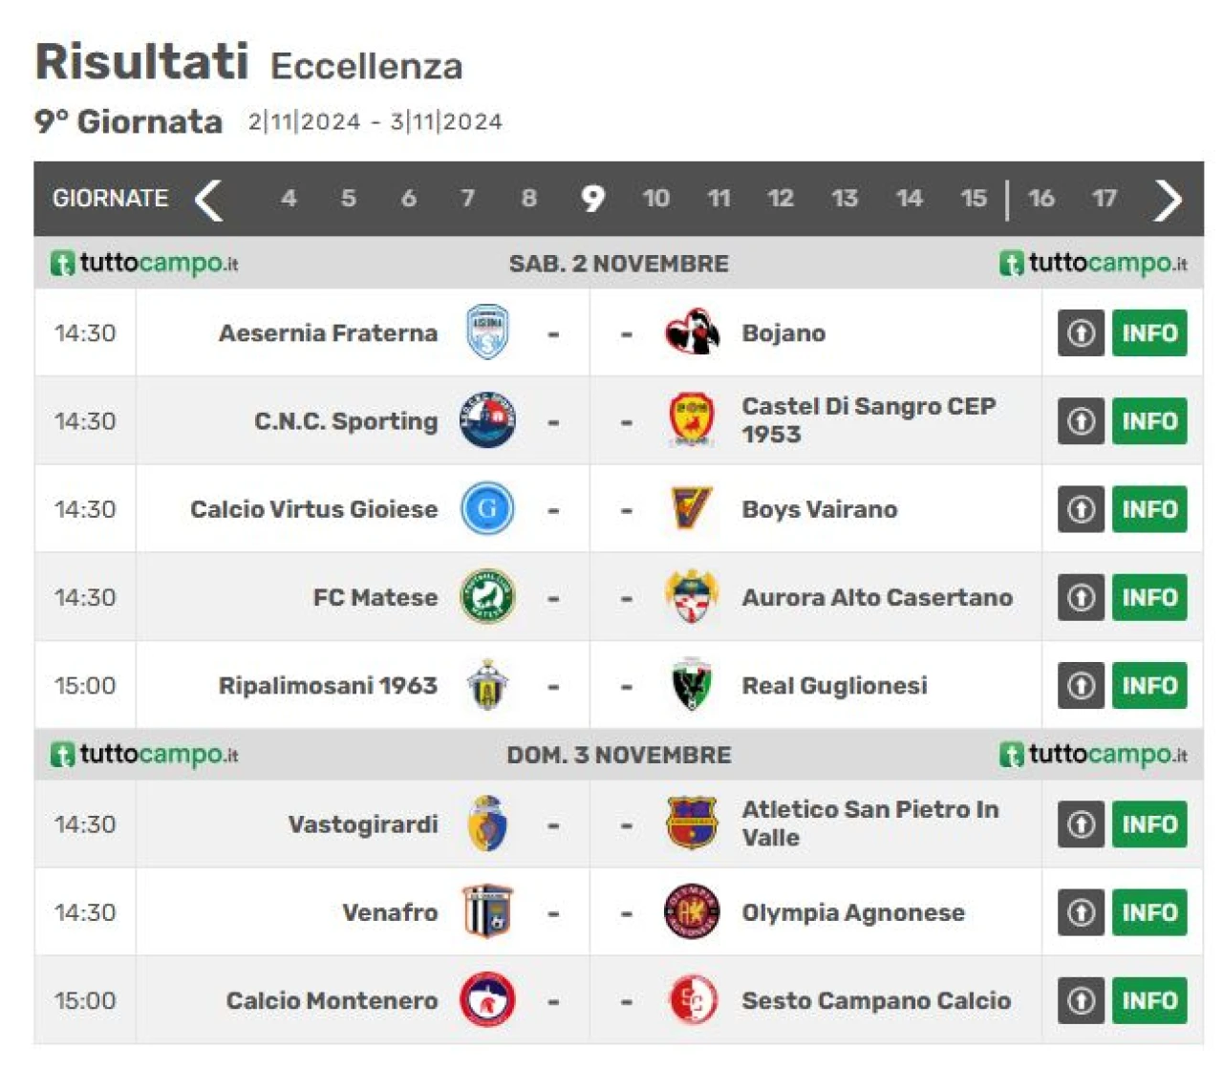1223x1069 pixels.
Task: Click the Boys Vairano team badge
Action: (x=691, y=508)
